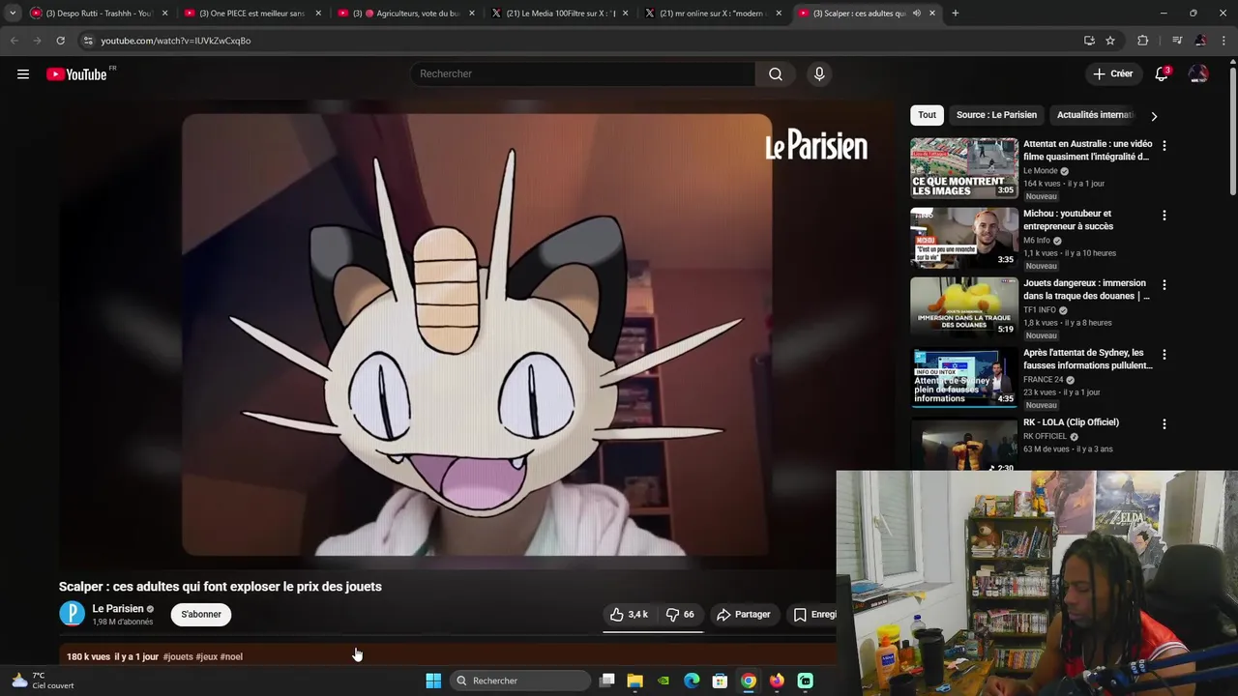Click the #noel hashtag
Image resolution: width=1238 pixels, height=696 pixels.
pos(231,656)
